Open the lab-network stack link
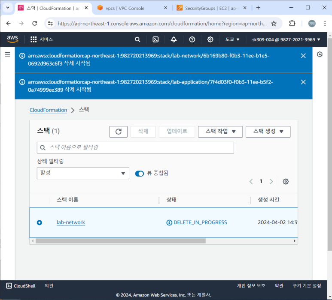This screenshot has width=332, height=300. pyautogui.click(x=71, y=222)
